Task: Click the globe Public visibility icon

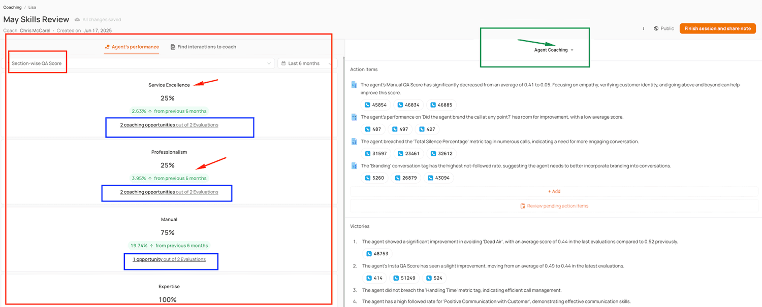Action: pyautogui.click(x=656, y=28)
